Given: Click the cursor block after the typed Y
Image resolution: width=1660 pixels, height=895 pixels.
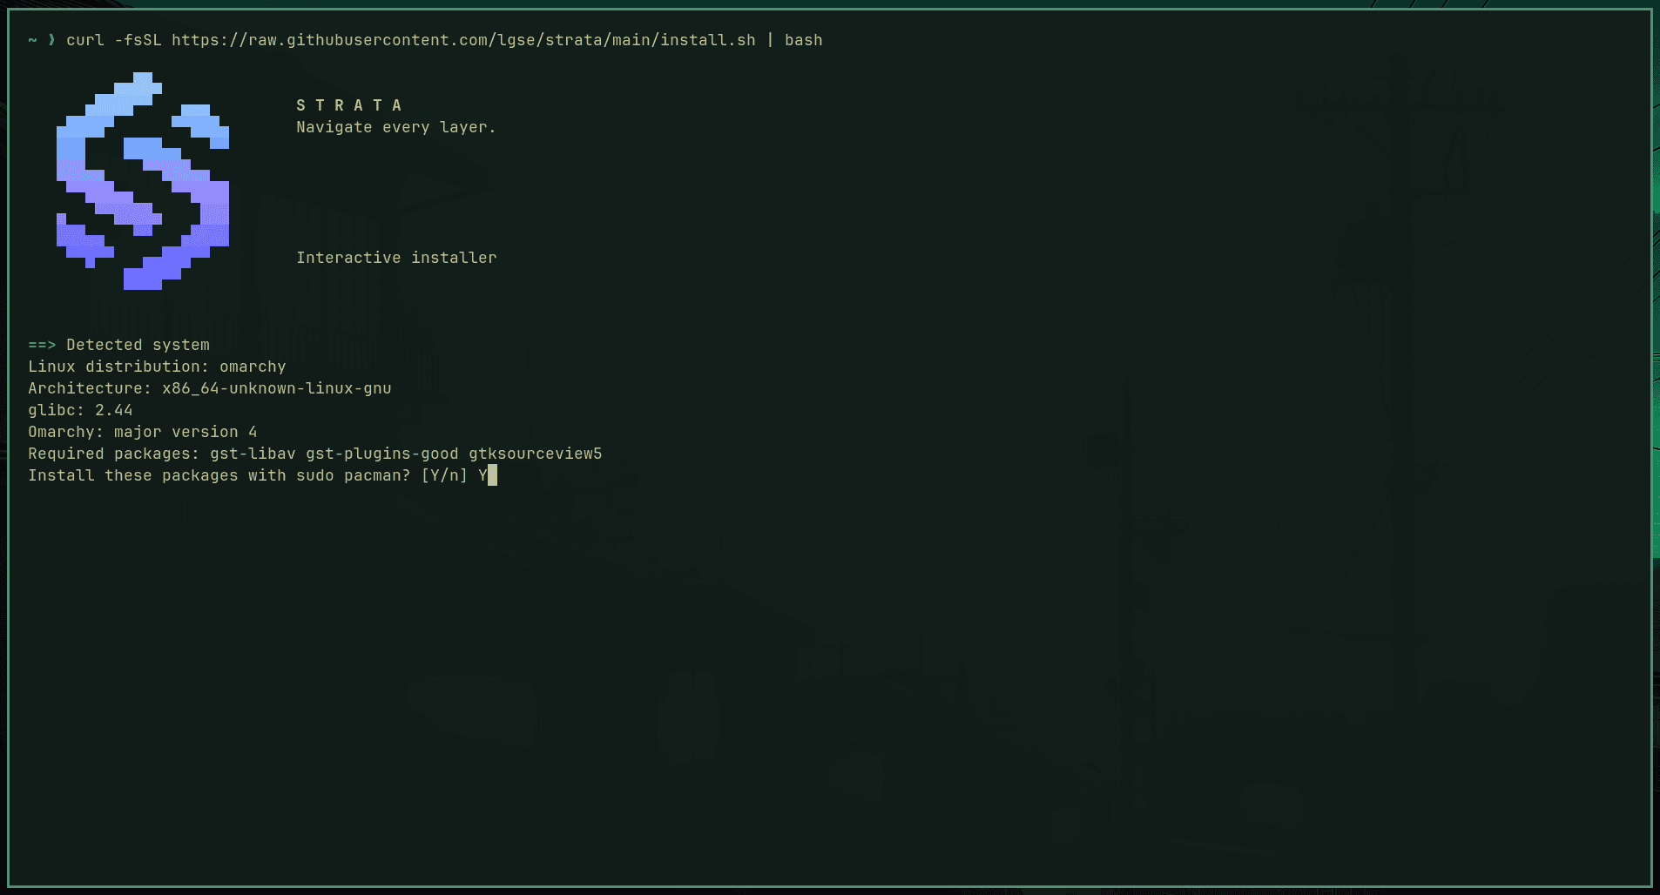Looking at the screenshot, I should coord(493,475).
